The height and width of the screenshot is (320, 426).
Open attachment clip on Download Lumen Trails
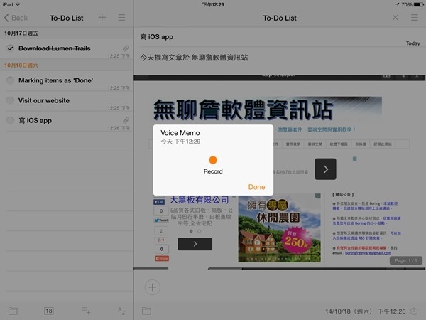click(x=126, y=48)
